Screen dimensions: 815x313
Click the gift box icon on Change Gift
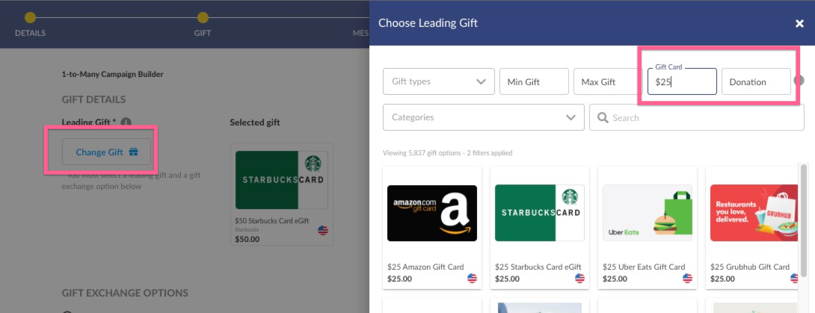(134, 152)
